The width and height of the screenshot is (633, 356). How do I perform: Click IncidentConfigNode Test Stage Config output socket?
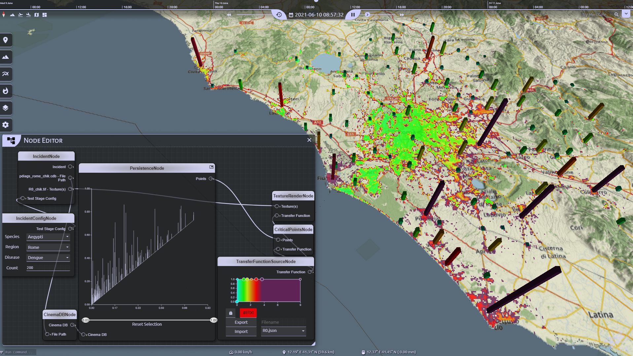coord(70,229)
